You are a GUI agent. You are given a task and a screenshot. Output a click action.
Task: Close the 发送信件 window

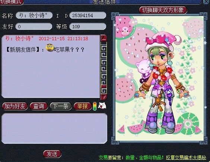206,2
